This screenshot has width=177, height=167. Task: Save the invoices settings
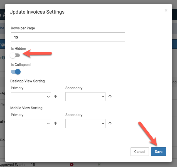tap(158, 151)
